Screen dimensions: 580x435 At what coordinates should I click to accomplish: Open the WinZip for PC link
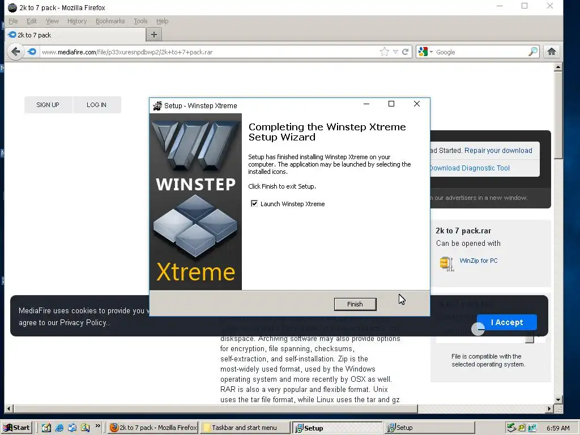(x=478, y=261)
